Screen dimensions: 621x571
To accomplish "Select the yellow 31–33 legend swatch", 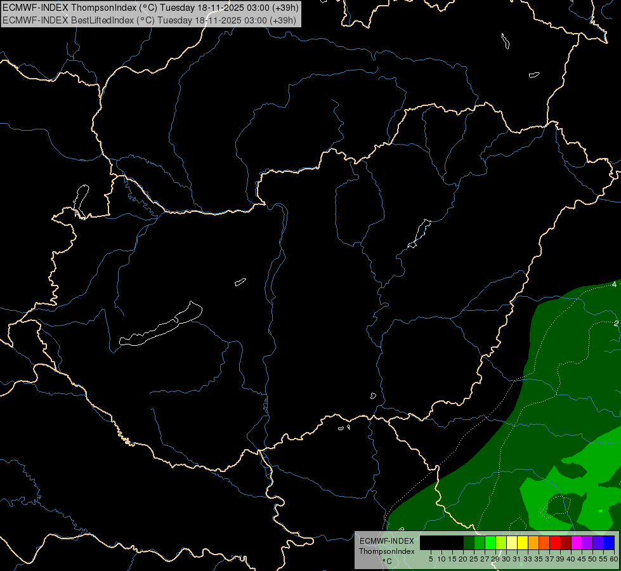I will tap(523, 542).
